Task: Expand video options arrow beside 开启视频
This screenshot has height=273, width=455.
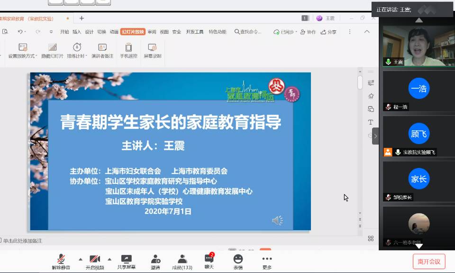Action: click(x=109, y=259)
